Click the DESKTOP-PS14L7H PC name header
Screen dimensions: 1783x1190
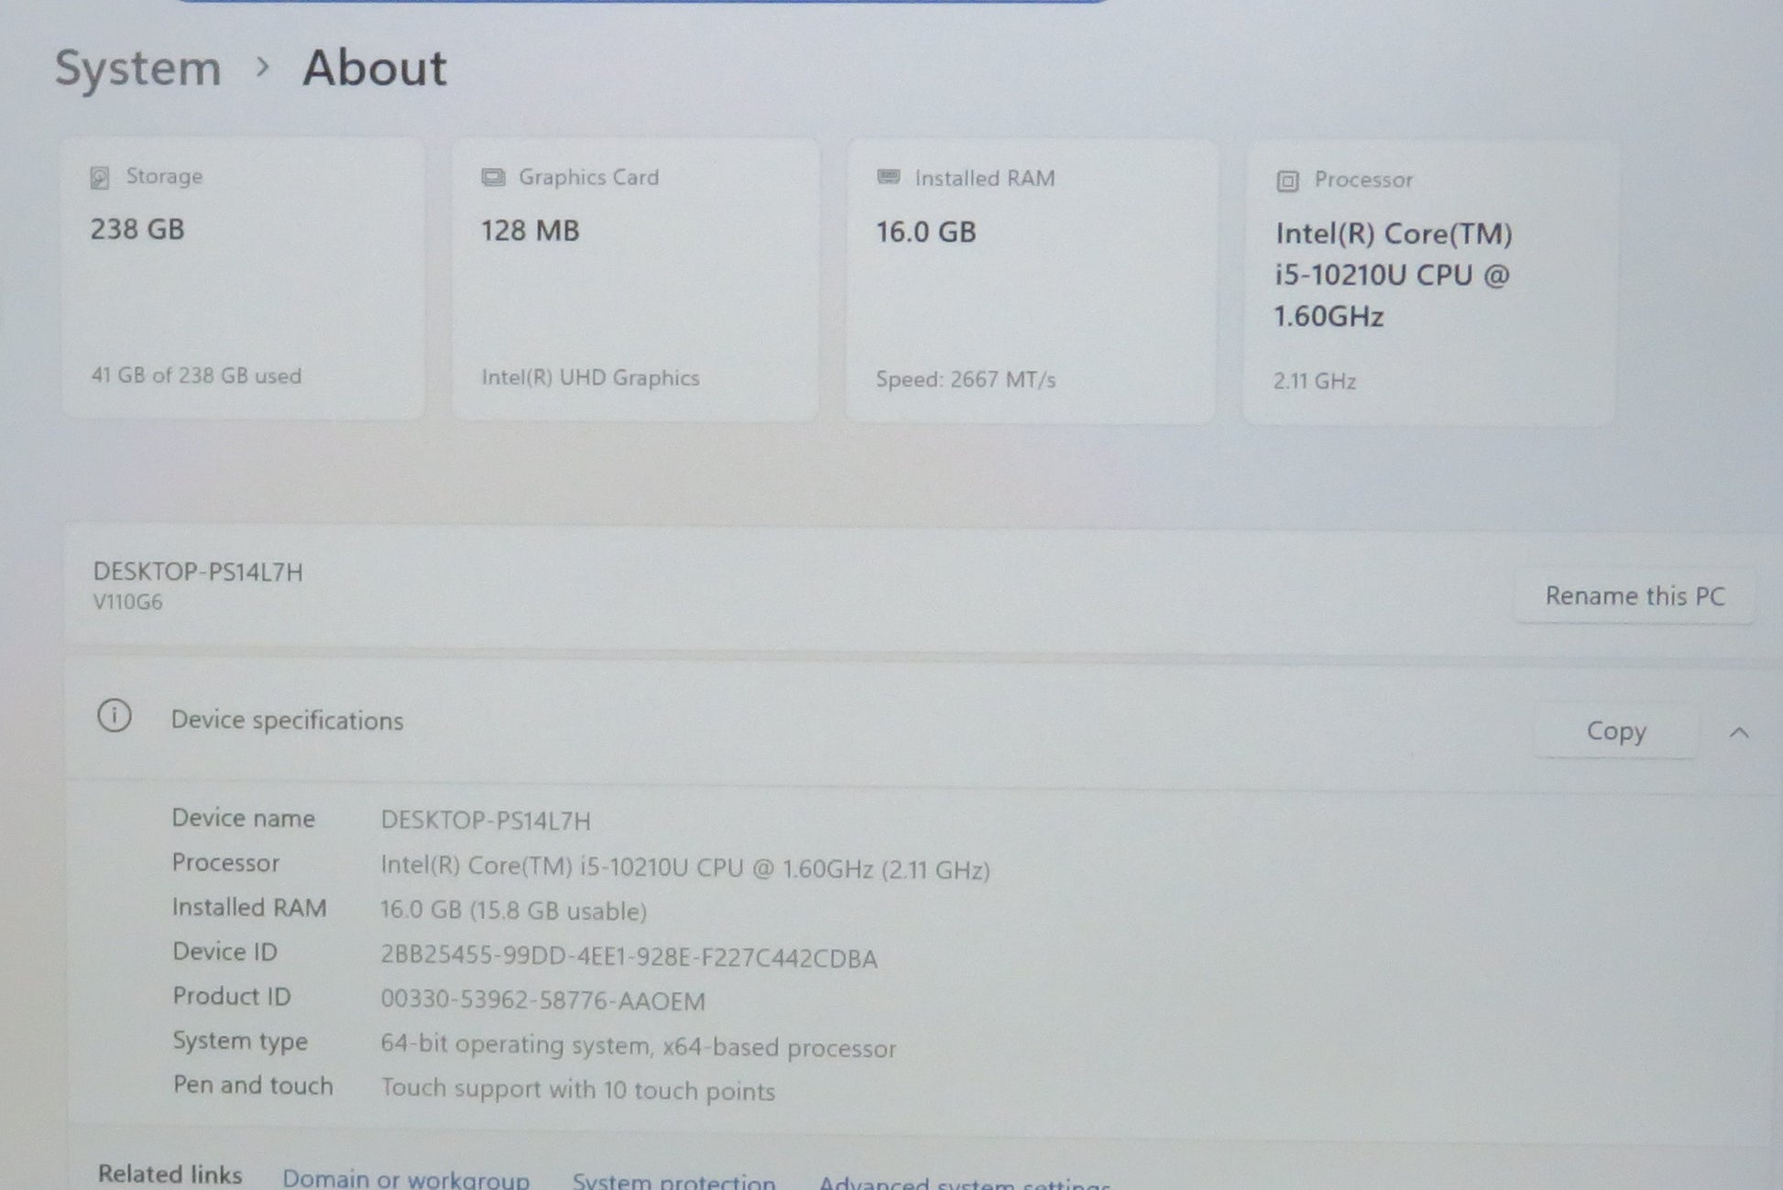(x=198, y=573)
